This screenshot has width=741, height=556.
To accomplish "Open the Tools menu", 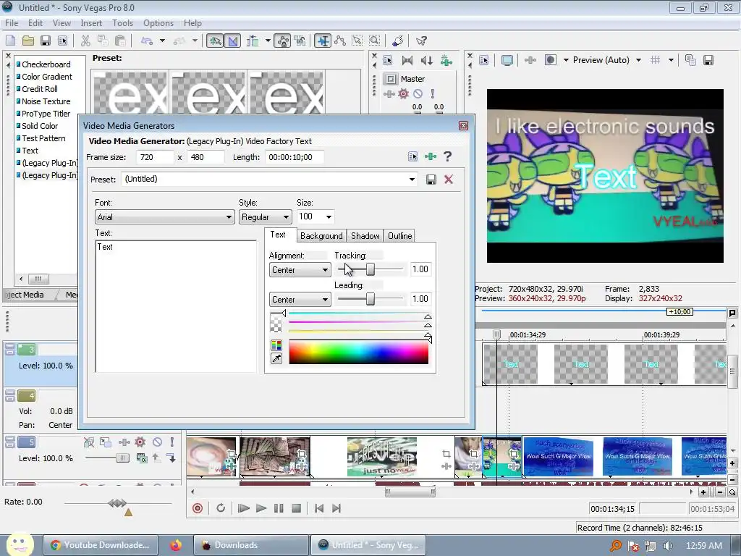I will pyautogui.click(x=122, y=23).
